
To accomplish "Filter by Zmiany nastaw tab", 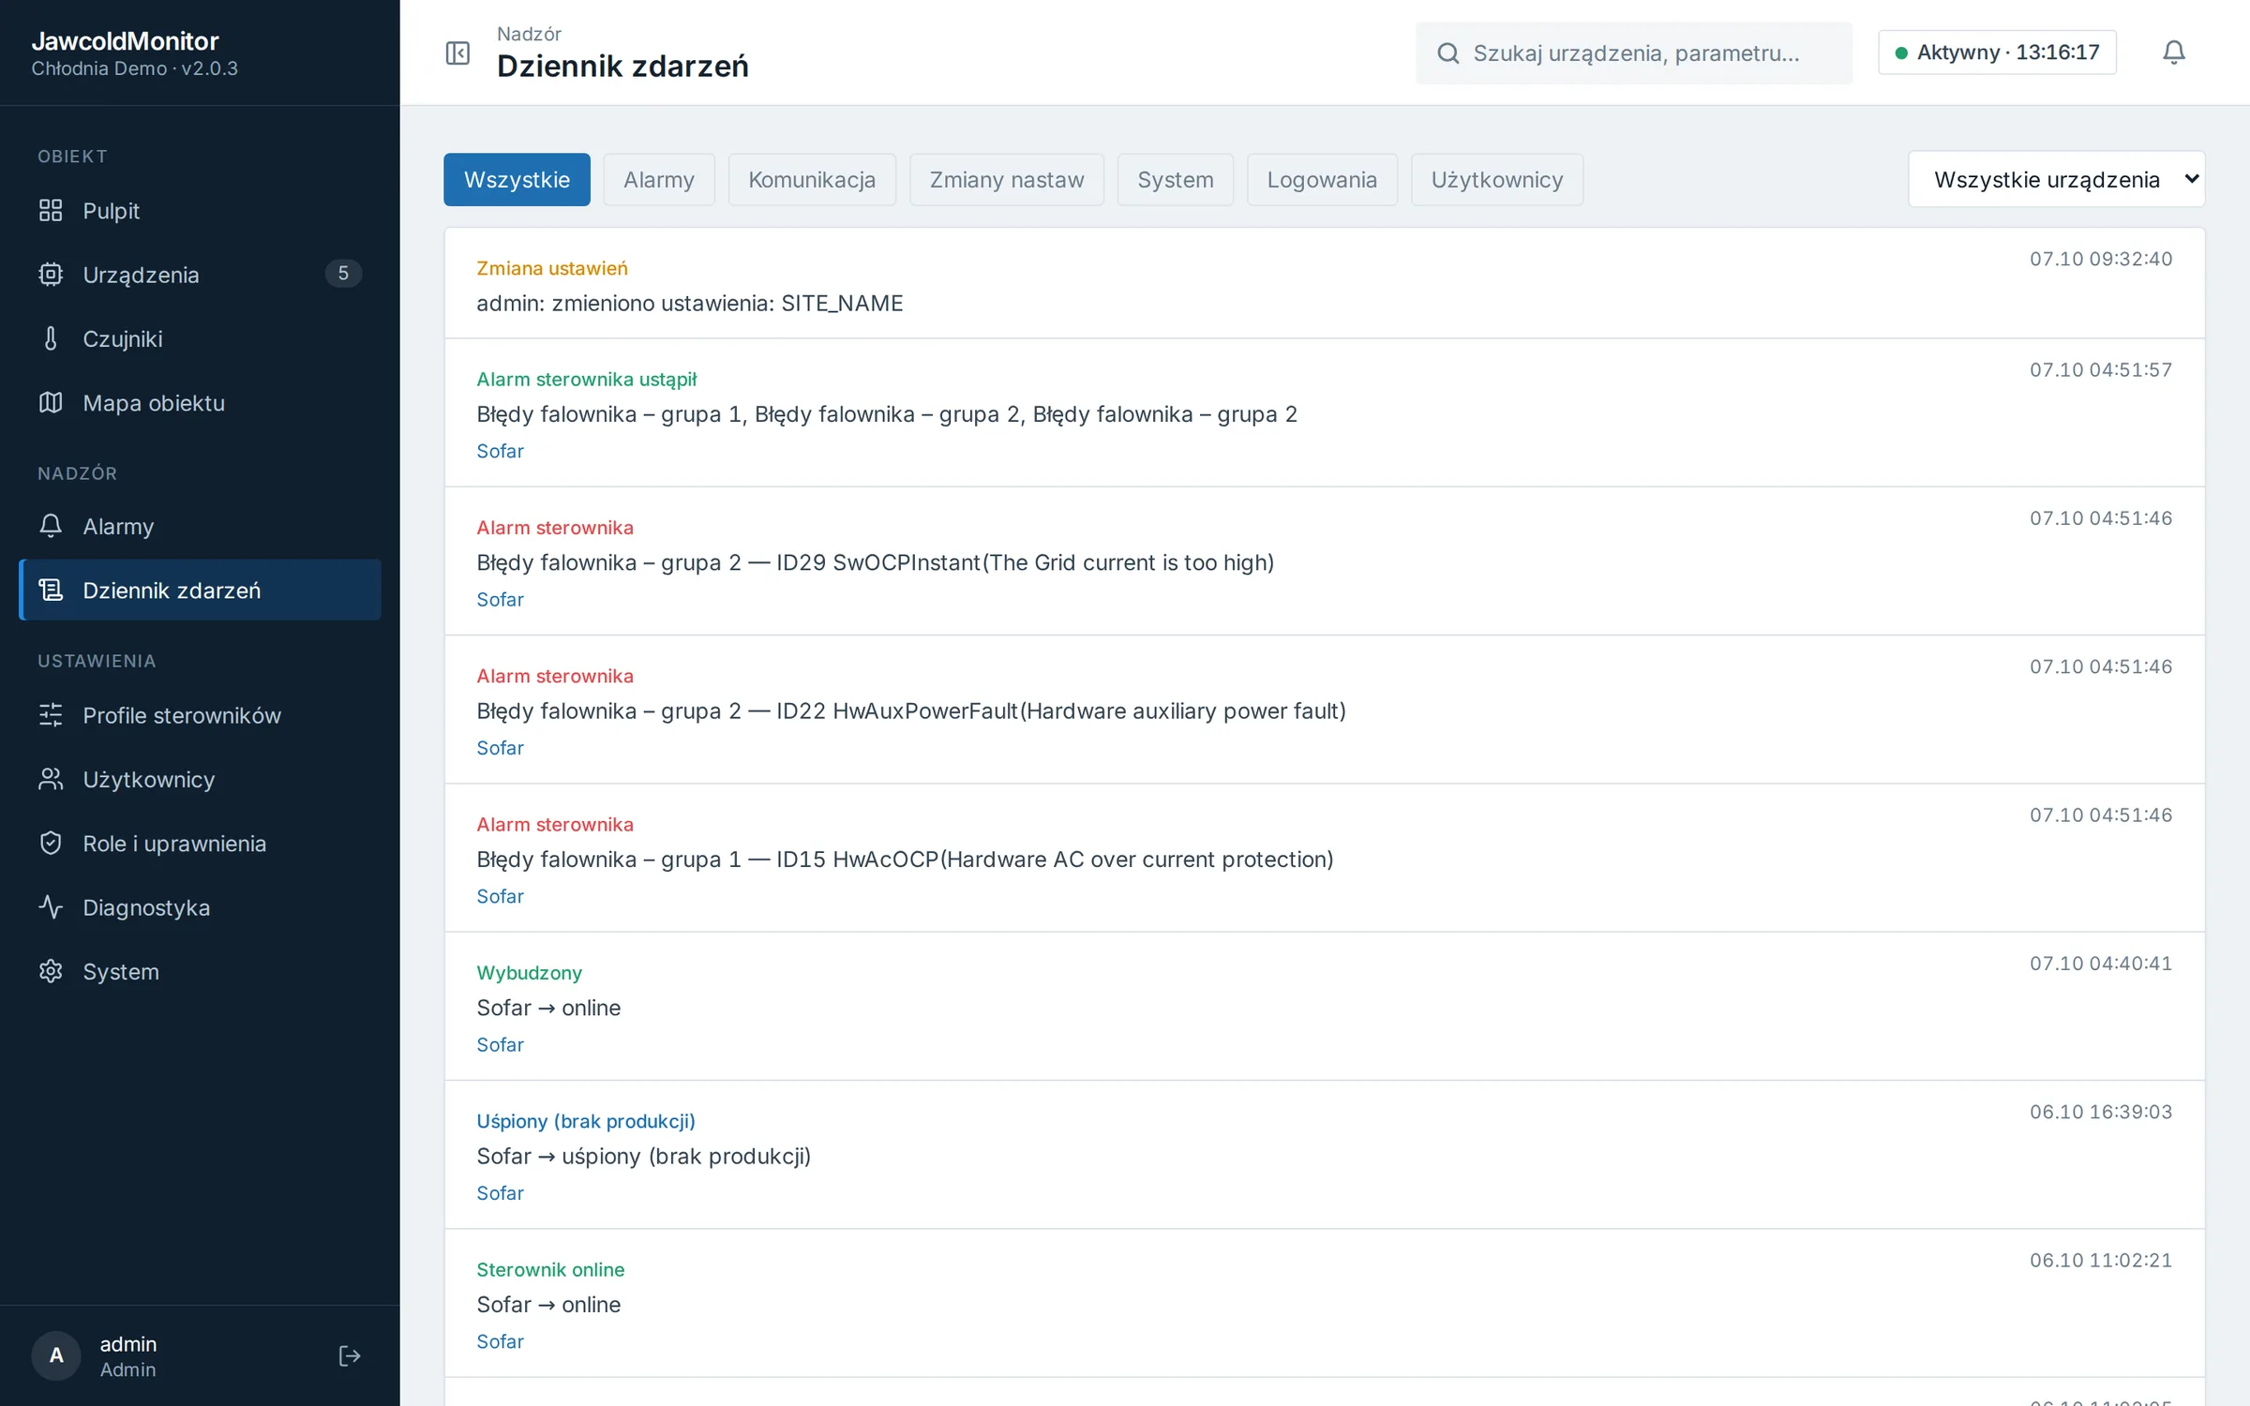I will coord(1006,179).
